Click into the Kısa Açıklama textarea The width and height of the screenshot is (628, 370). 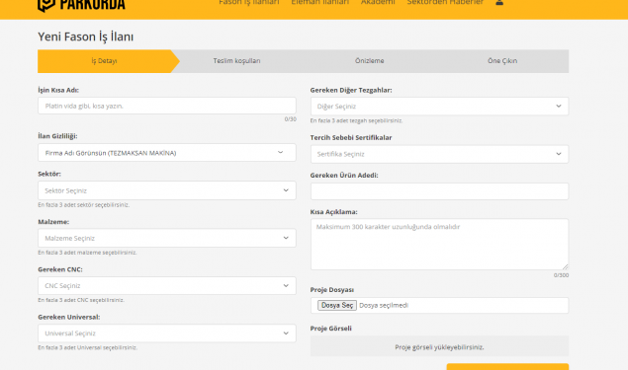click(439, 244)
